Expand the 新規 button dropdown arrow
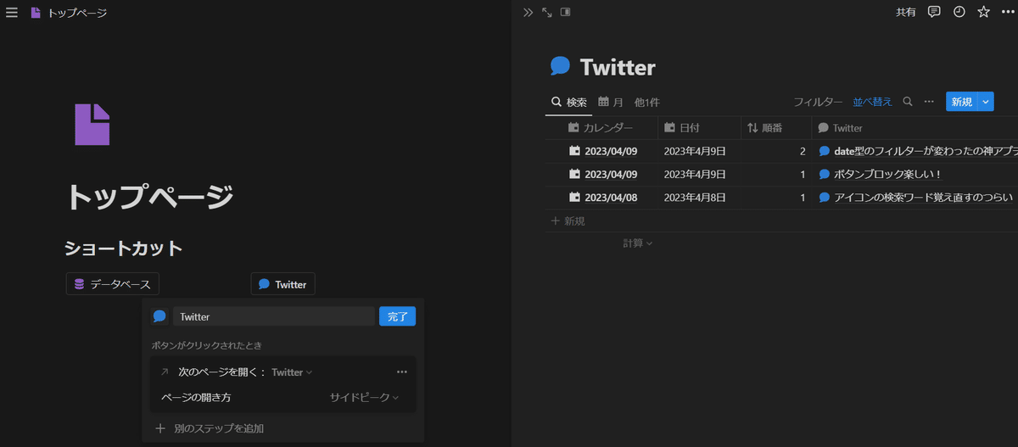Image resolution: width=1018 pixels, height=447 pixels. tap(986, 102)
